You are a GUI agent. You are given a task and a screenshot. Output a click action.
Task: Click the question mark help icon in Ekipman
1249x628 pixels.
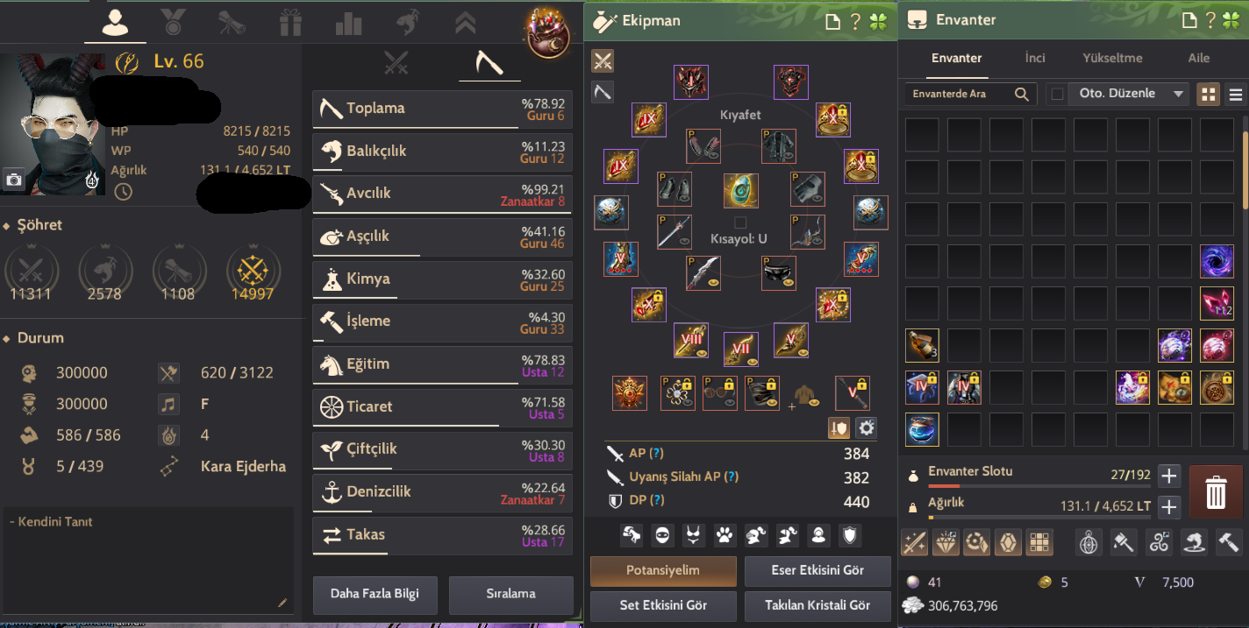(x=855, y=21)
